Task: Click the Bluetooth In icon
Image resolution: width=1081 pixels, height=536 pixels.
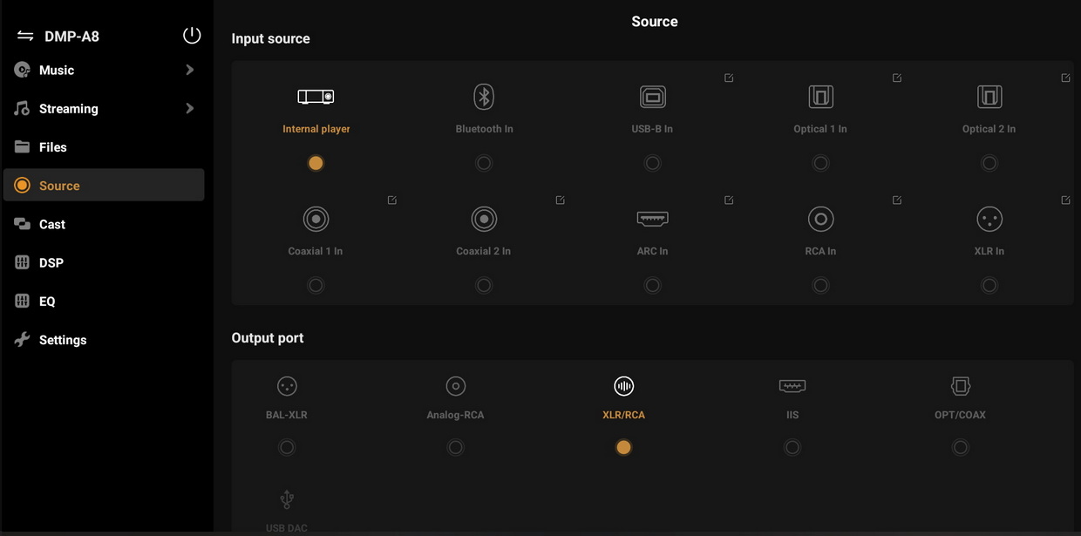Action: (x=484, y=97)
